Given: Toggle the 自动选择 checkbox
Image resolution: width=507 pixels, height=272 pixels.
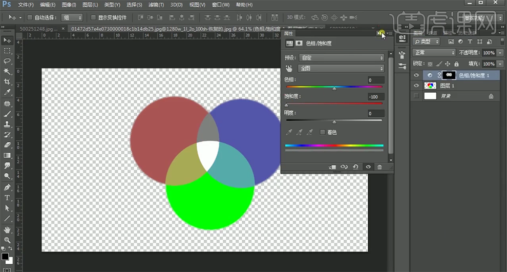Looking at the screenshot, I should (x=30, y=17).
